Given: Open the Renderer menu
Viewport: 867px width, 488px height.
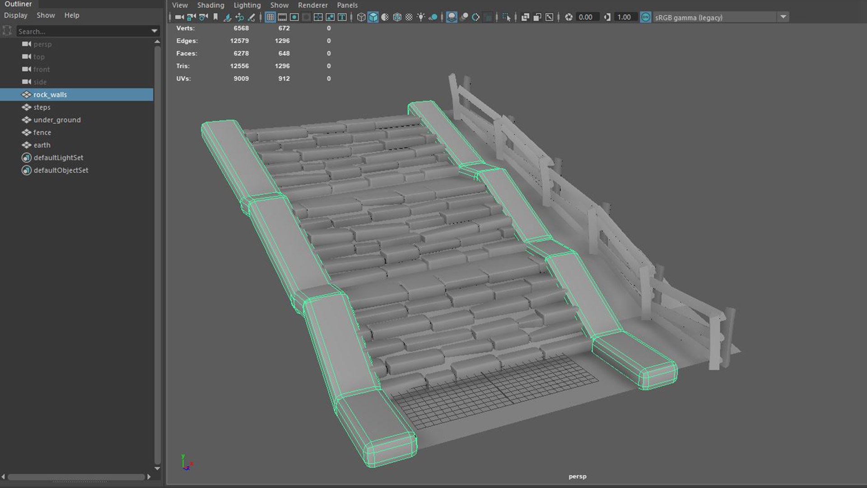Looking at the screenshot, I should (x=312, y=5).
